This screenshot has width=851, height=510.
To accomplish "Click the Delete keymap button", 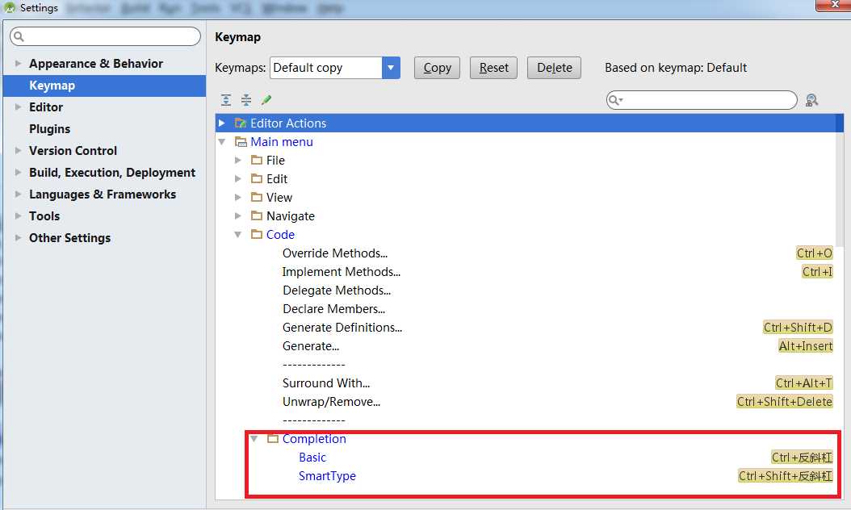I will (554, 68).
